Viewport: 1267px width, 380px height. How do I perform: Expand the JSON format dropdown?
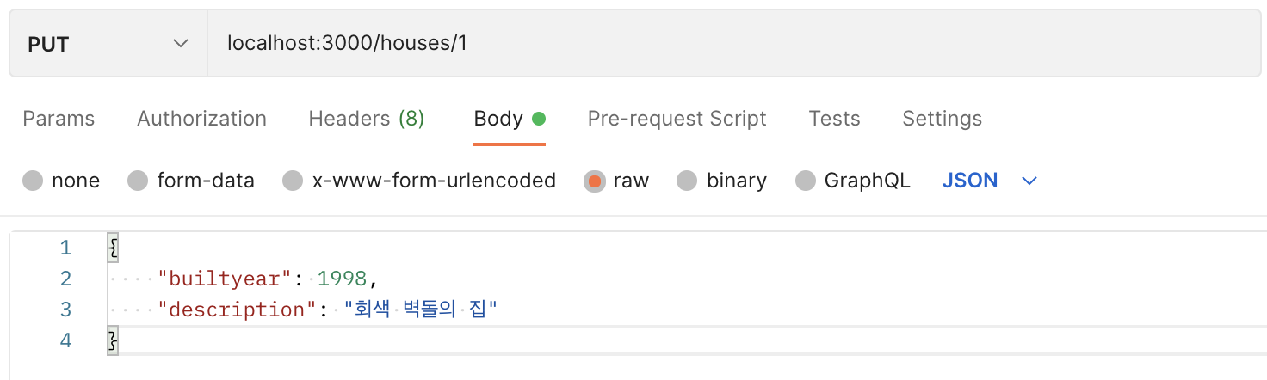tap(990, 181)
